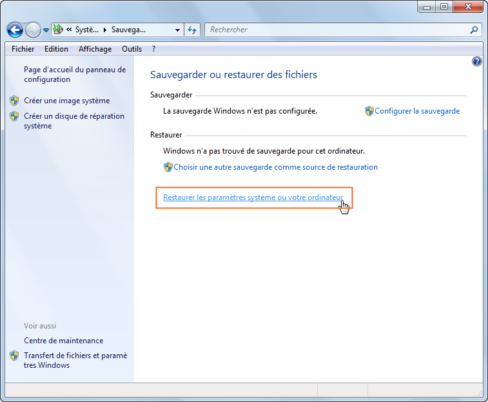Click text La sauvegarde Windows n'est pas configurée
The width and height of the screenshot is (488, 402).
coord(240,111)
